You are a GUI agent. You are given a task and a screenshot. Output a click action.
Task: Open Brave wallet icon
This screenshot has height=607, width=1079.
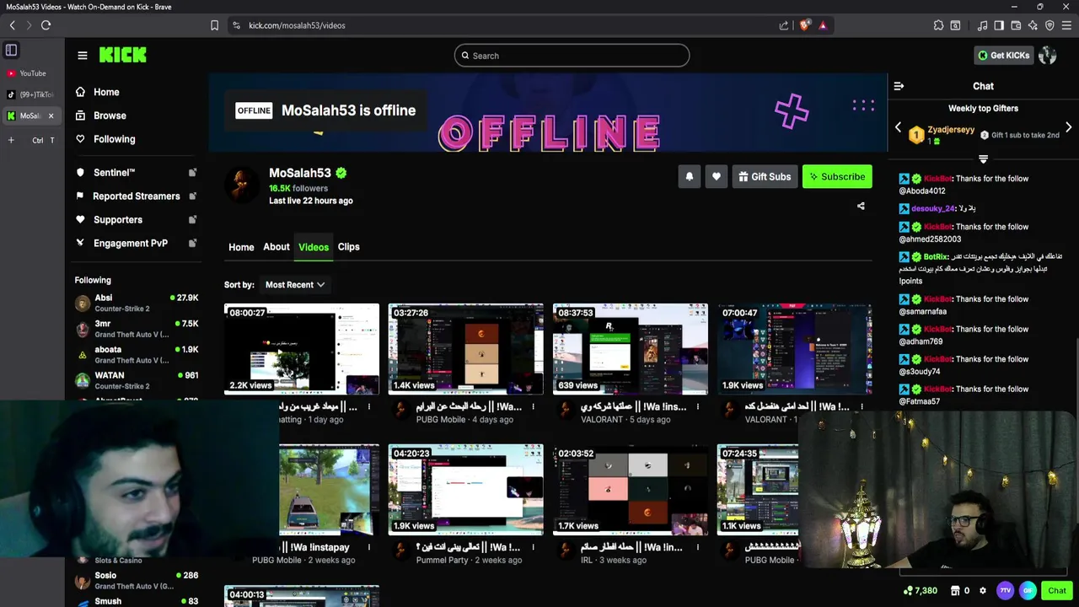[1016, 25]
